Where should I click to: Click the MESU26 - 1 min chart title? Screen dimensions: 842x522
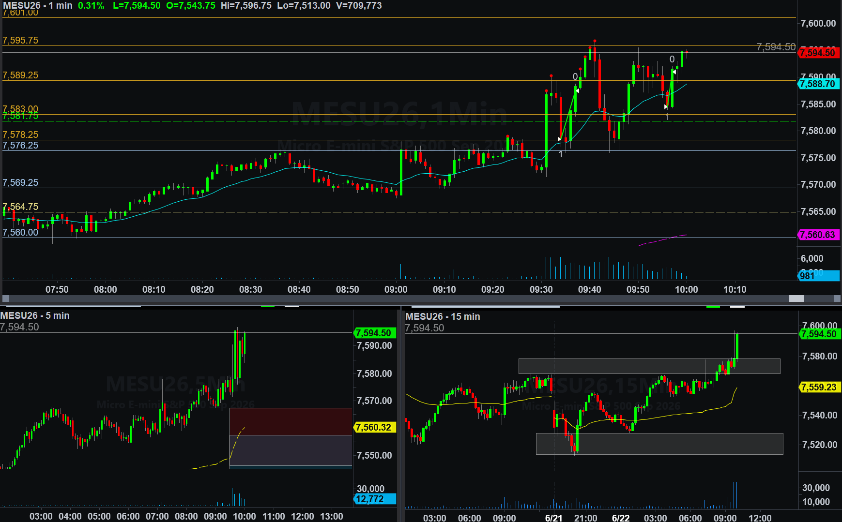38,5
